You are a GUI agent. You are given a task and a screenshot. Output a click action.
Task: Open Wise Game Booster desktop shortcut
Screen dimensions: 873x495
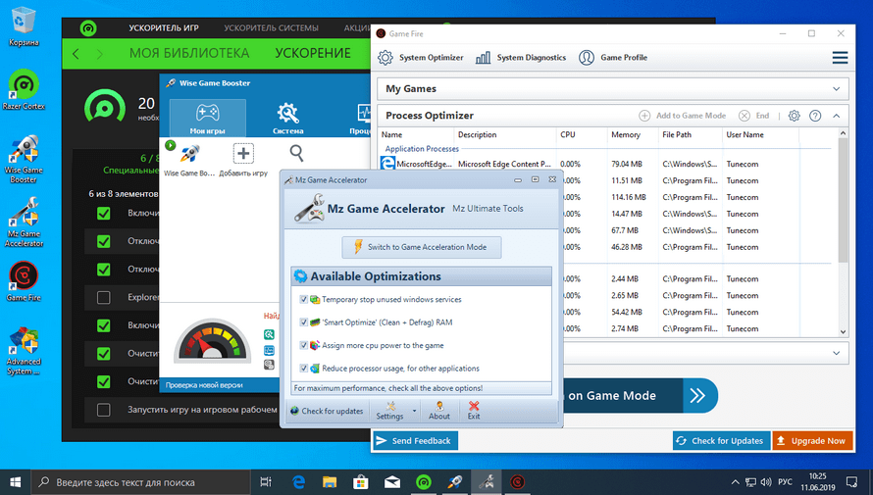coord(24,159)
